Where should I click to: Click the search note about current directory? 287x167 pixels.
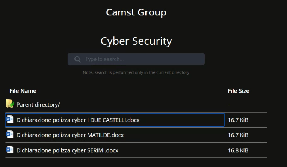point(136,72)
